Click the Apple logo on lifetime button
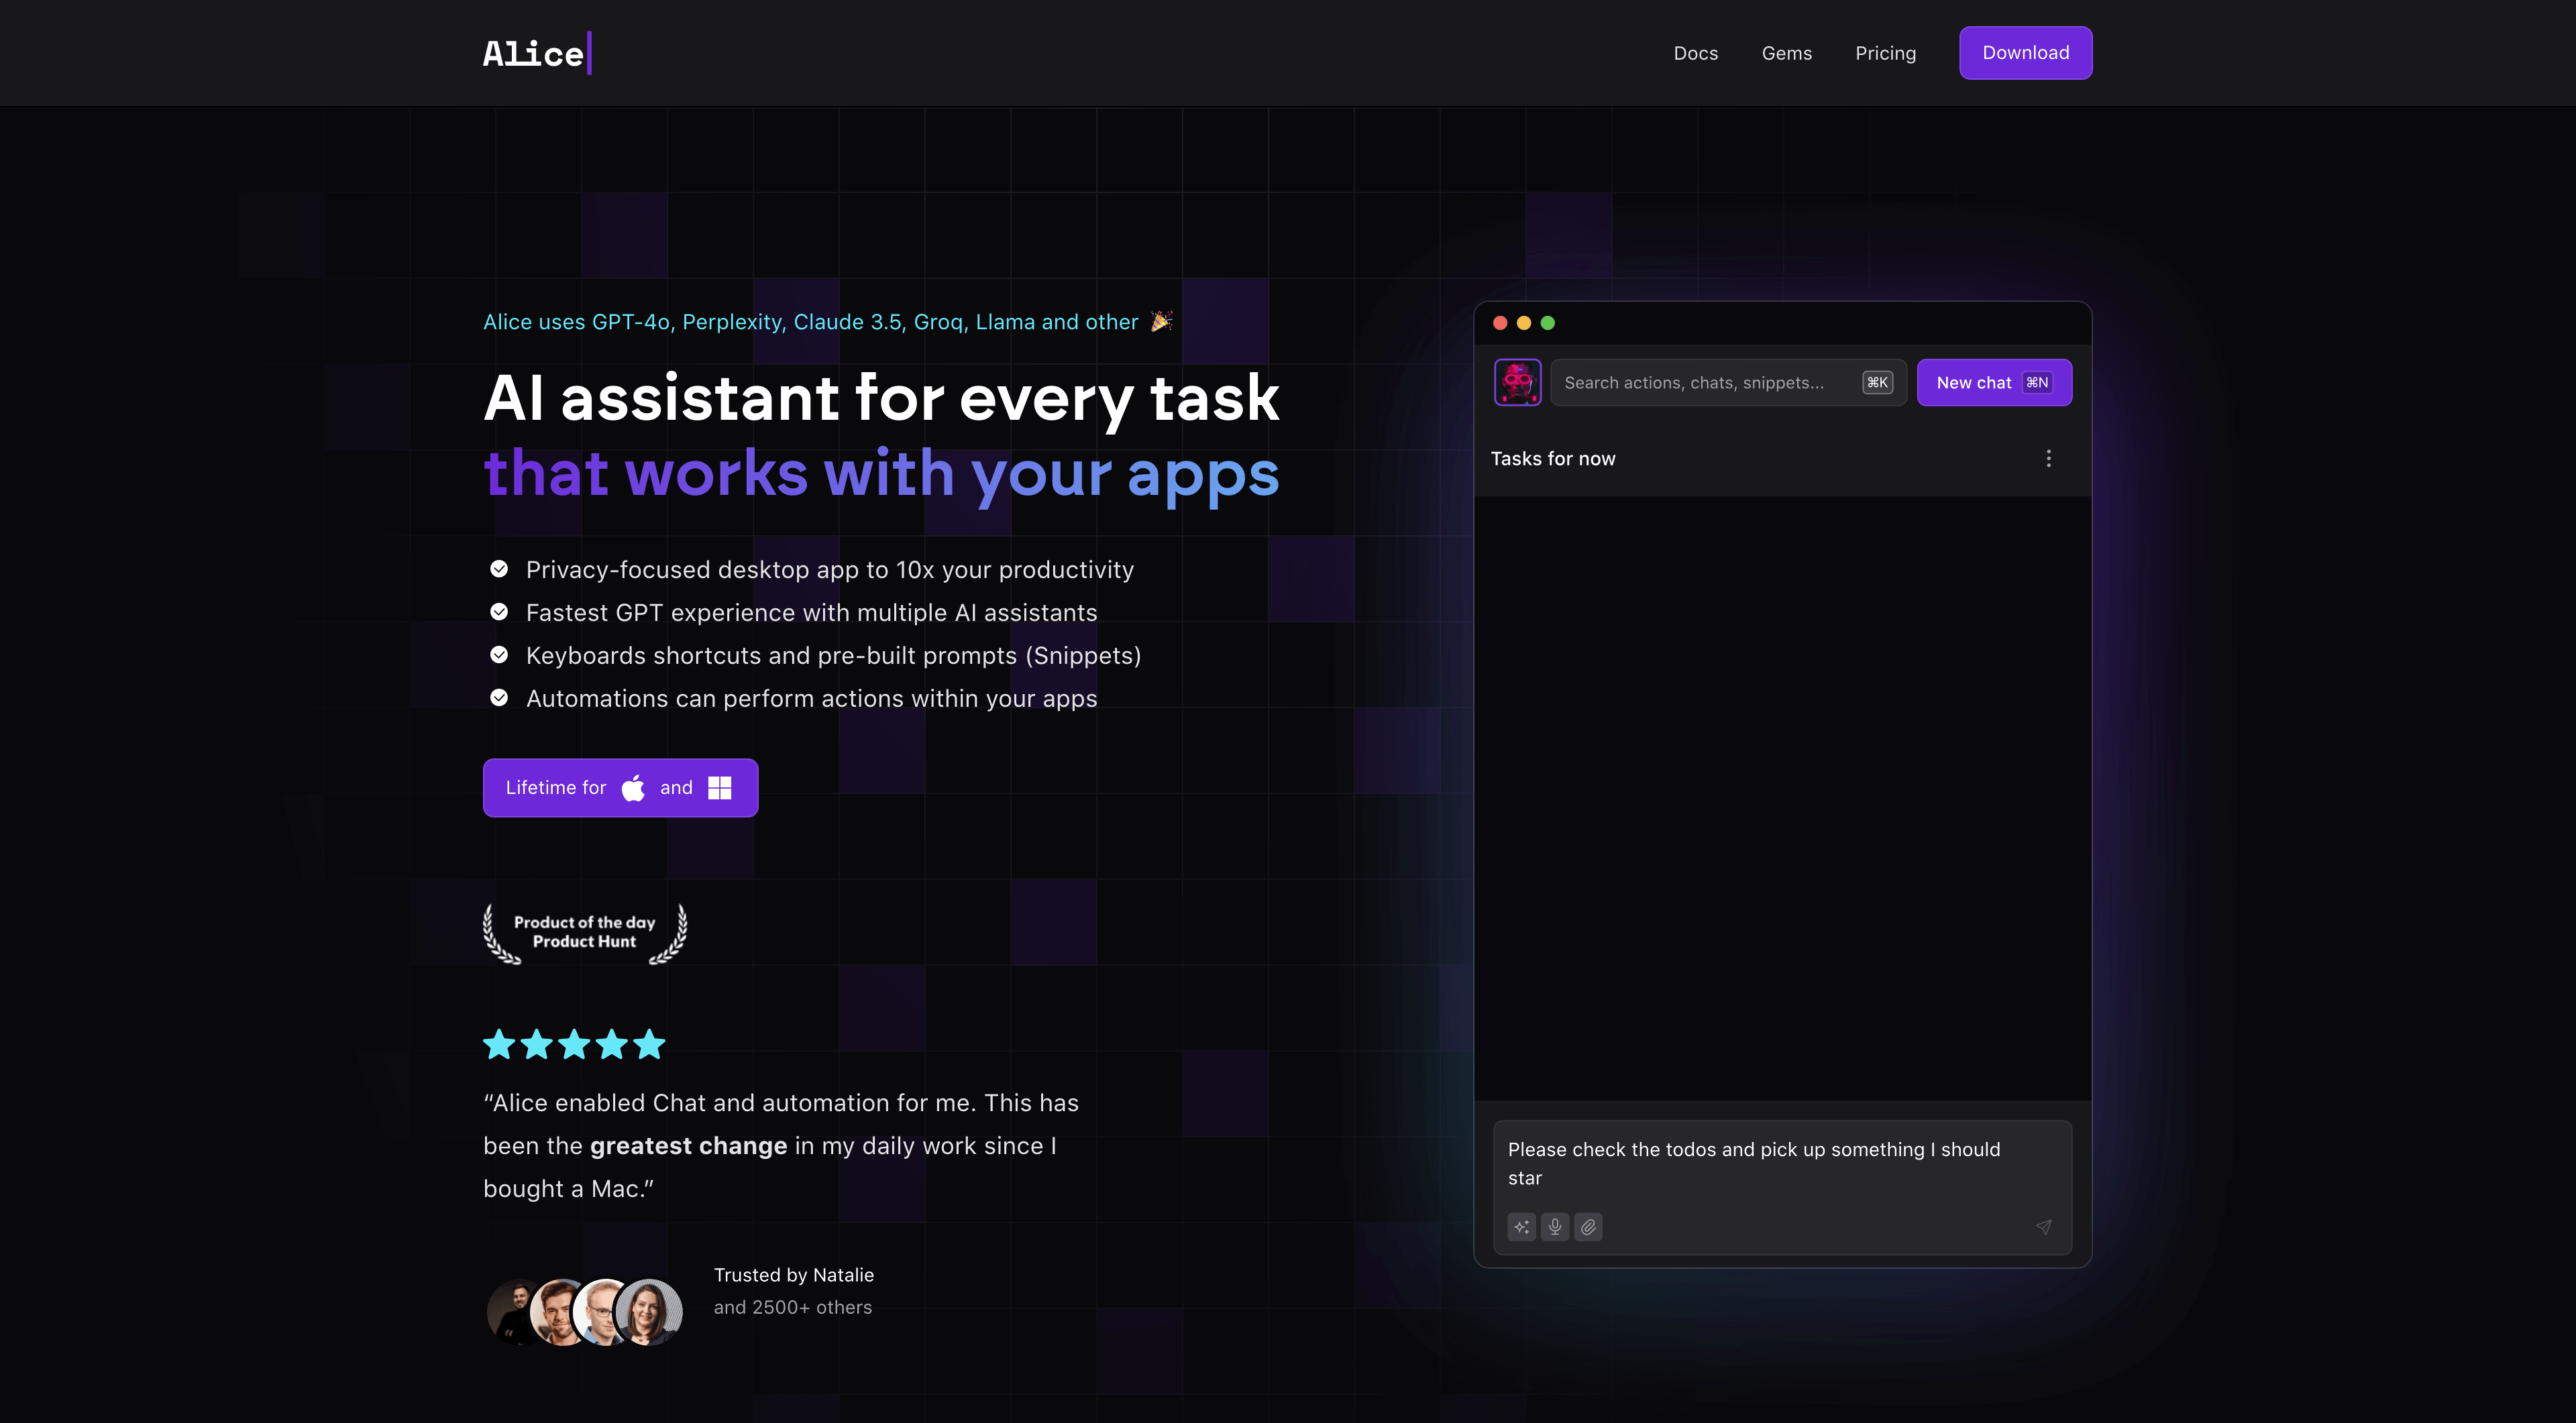 click(632, 787)
